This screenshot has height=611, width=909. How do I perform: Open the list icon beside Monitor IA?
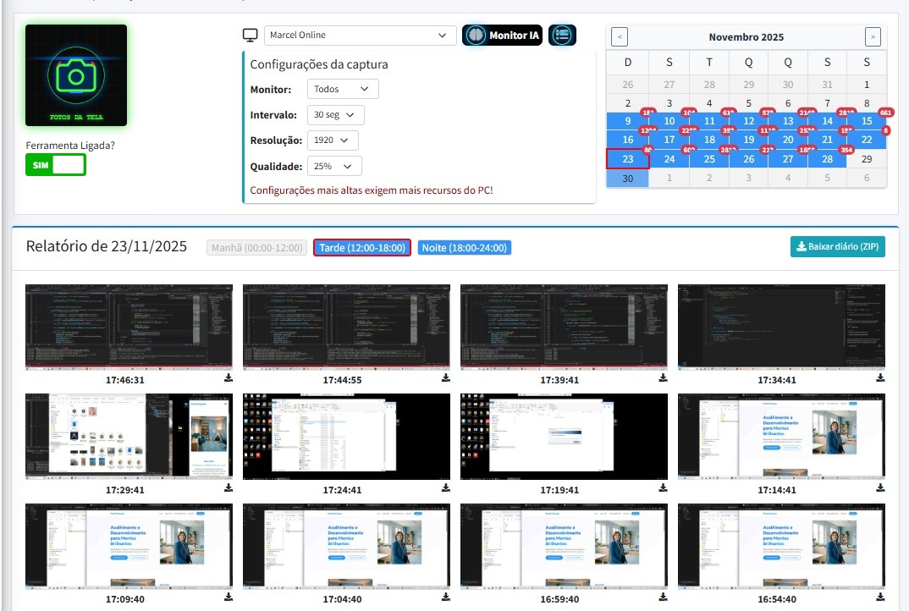[561, 36]
